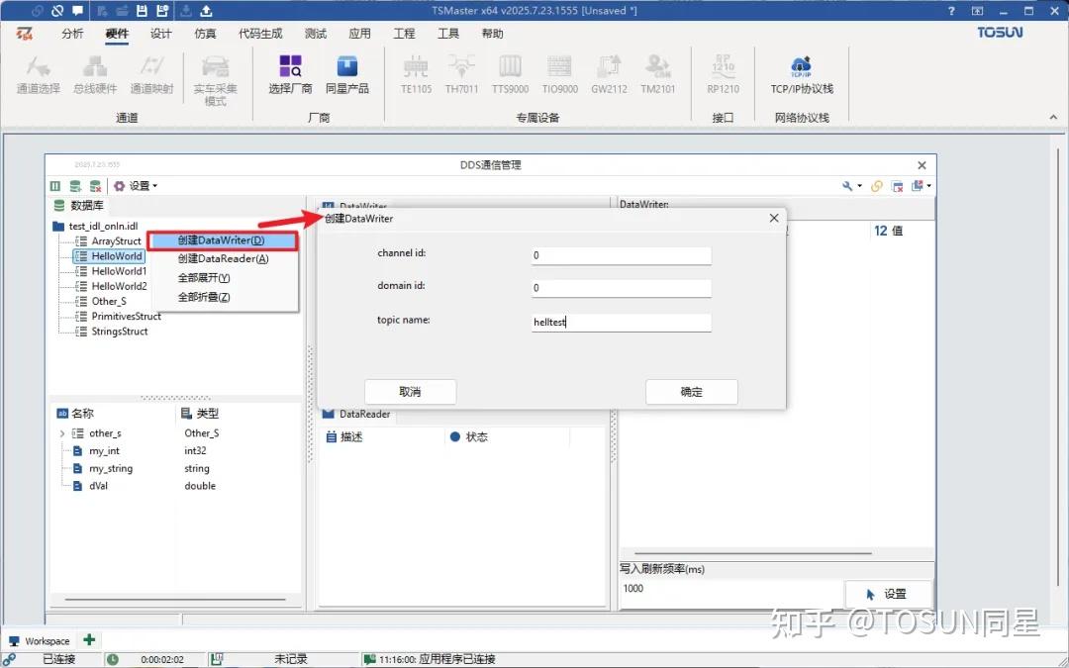Open the 同星产品 products panel icon

346,72
